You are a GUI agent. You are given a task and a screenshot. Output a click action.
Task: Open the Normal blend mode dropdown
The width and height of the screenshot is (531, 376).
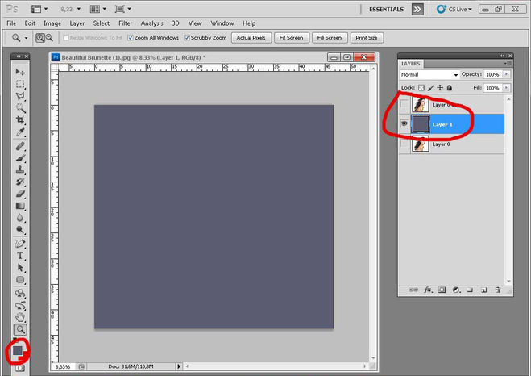pyautogui.click(x=429, y=74)
